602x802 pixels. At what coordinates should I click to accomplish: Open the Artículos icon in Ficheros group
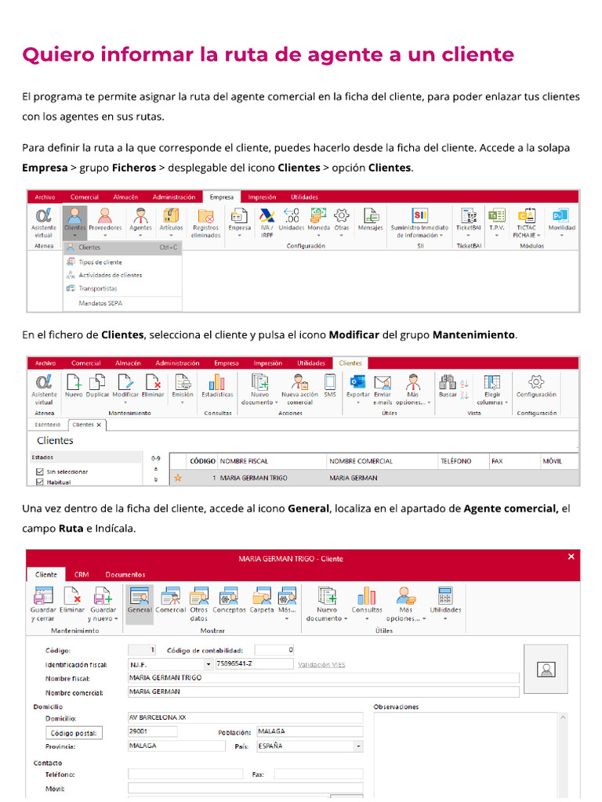click(171, 222)
